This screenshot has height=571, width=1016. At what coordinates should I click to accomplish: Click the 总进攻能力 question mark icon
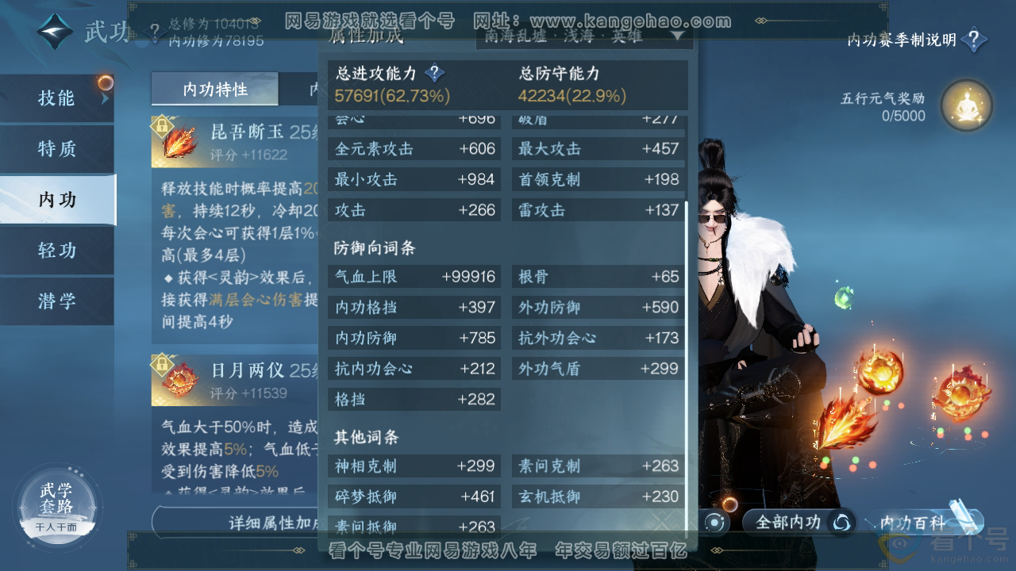pyautogui.click(x=434, y=74)
